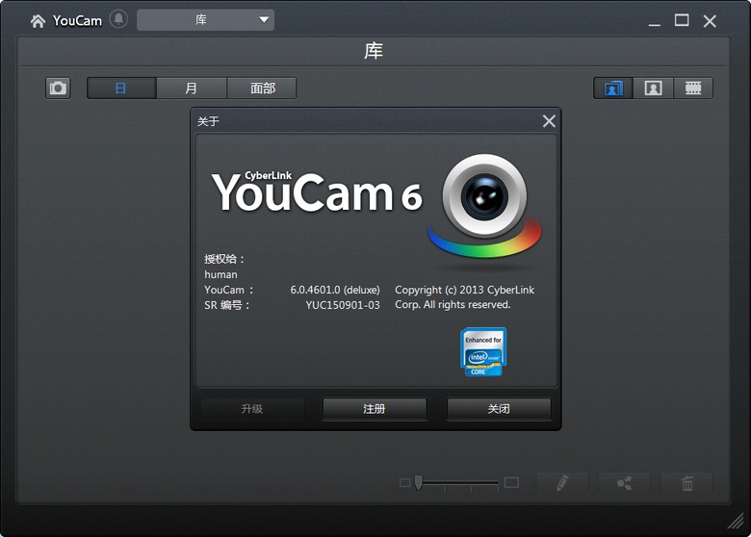Screen dimensions: 751x537
Task: Click the camera capture icon
Action: 59,88
